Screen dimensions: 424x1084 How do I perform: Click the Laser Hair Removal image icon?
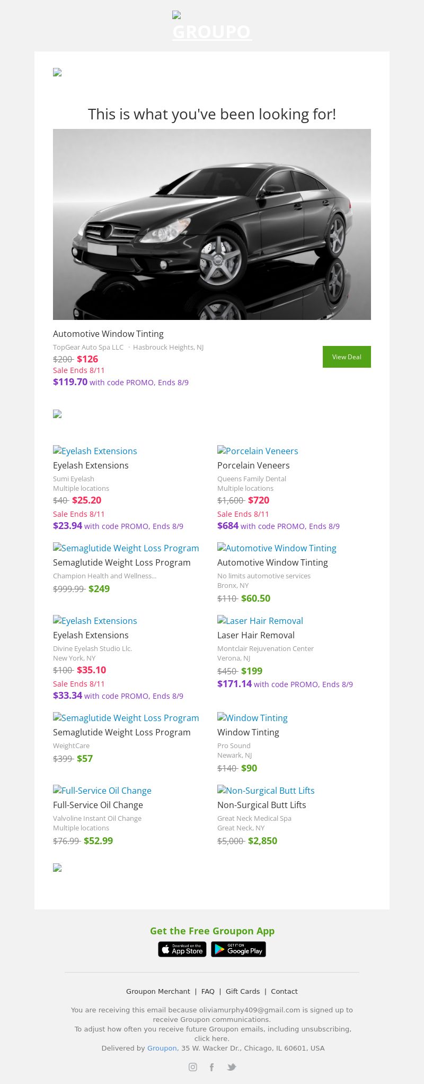click(222, 620)
